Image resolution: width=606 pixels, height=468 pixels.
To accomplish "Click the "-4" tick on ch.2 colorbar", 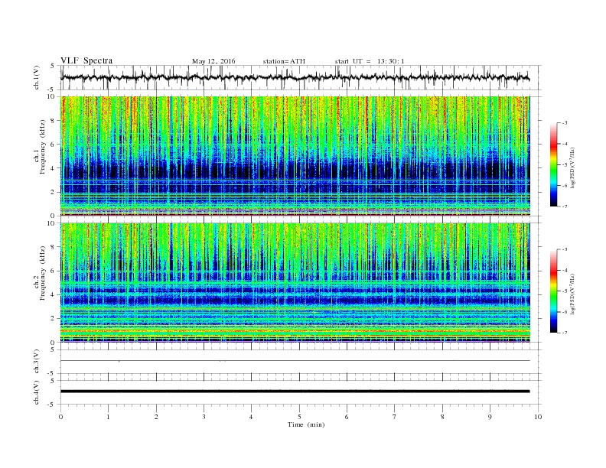I will coord(565,270).
